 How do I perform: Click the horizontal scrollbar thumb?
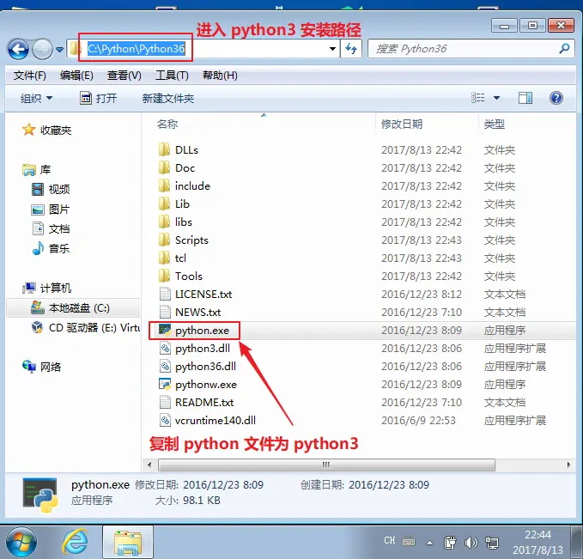(326, 465)
